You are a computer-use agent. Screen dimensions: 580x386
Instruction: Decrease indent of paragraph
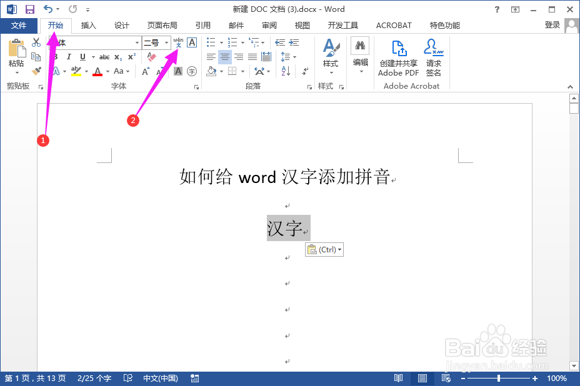tap(280, 42)
